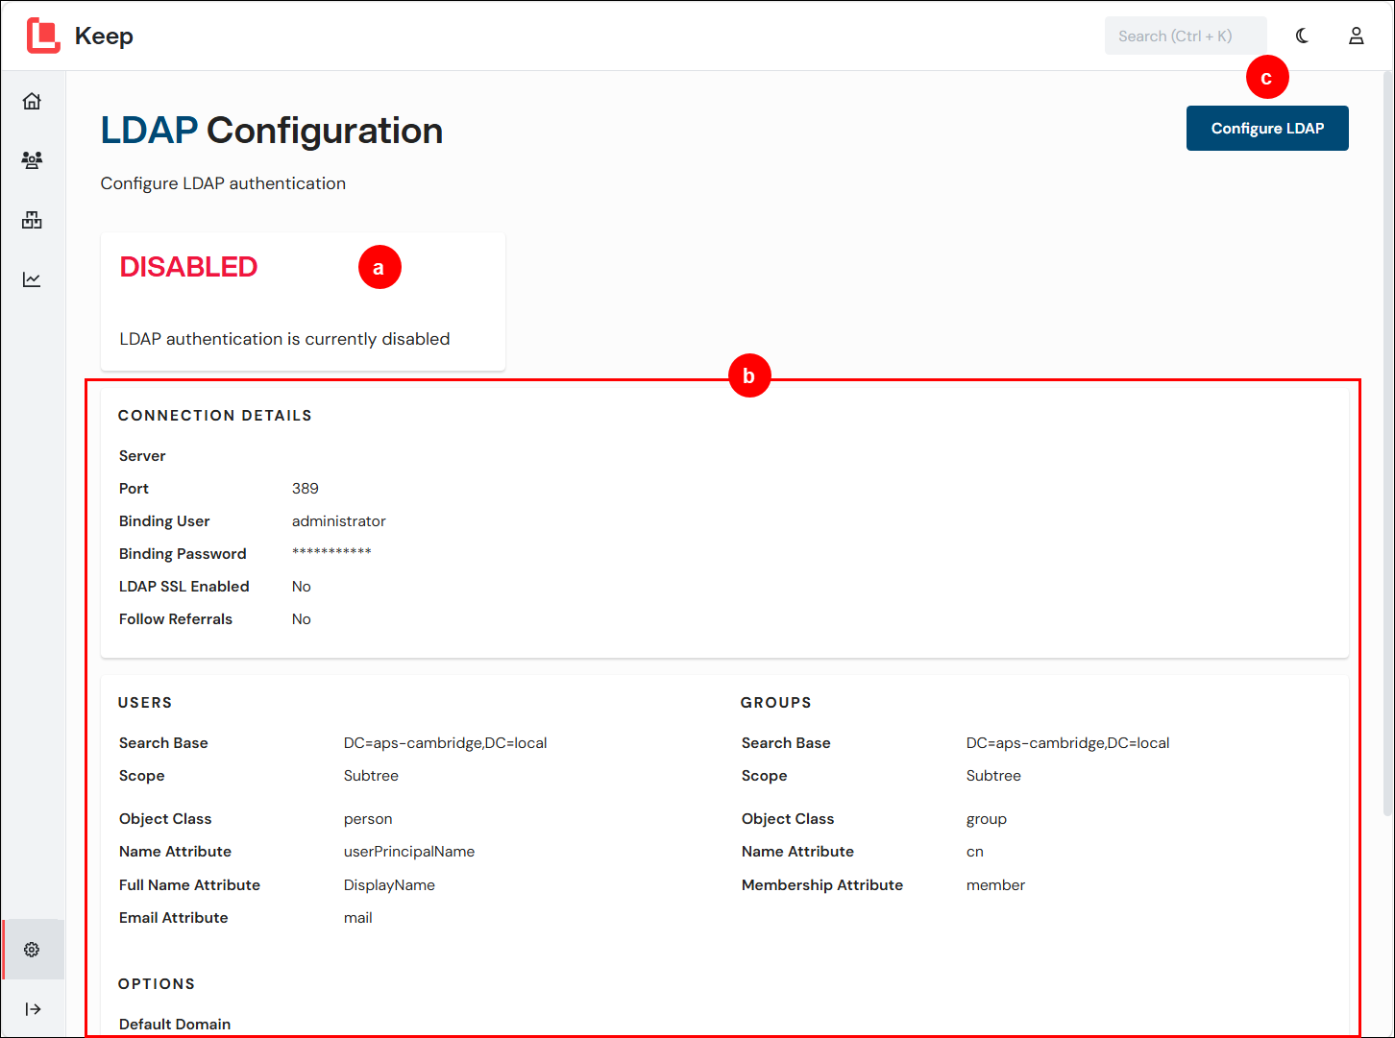Viewport: 1395px width, 1038px height.
Task: Click the LDAP SSL Enabled No value
Action: pyautogui.click(x=302, y=587)
